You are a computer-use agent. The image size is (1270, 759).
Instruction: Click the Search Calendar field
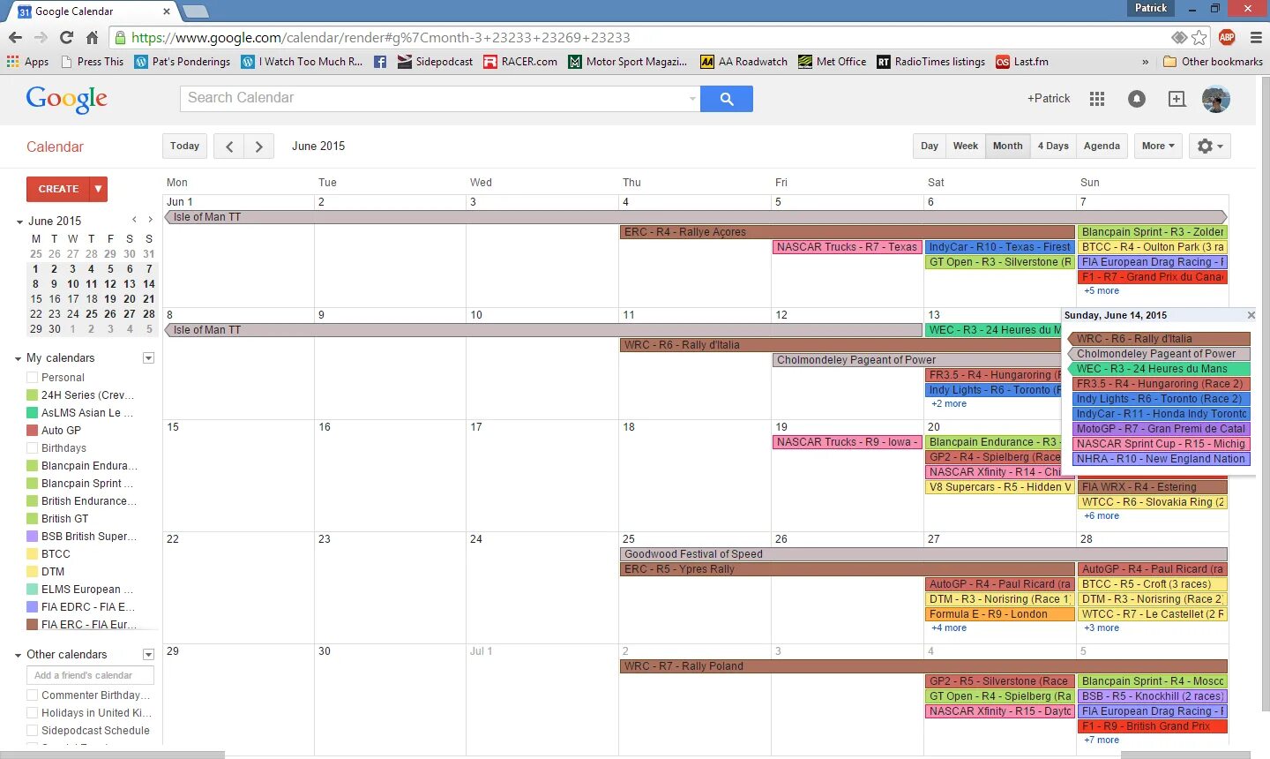pyautogui.click(x=439, y=99)
